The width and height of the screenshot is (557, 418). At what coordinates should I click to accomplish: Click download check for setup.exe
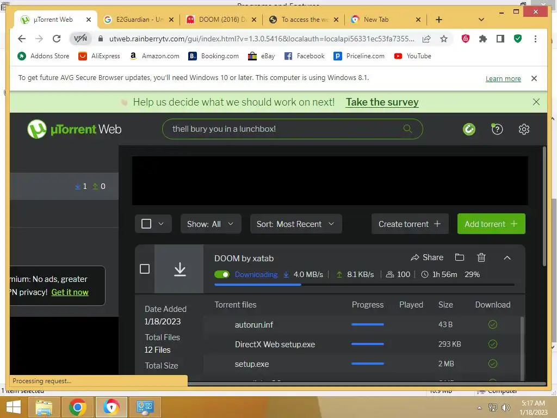click(x=493, y=364)
